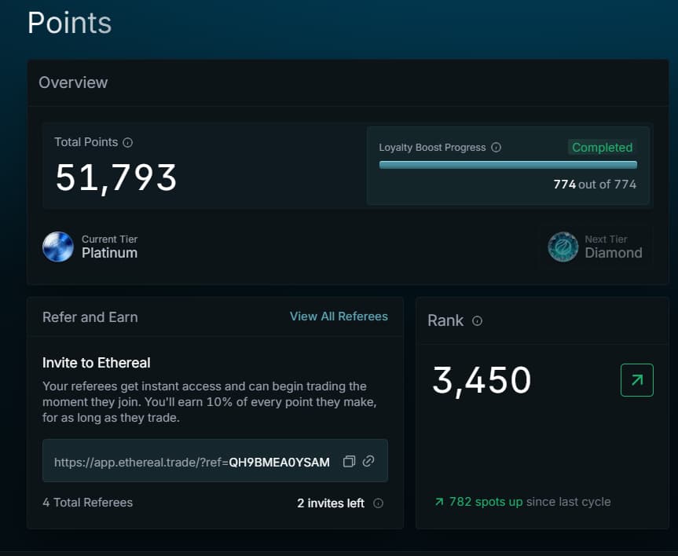Click the Total Points info icon
The height and width of the screenshot is (556, 678).
(128, 143)
